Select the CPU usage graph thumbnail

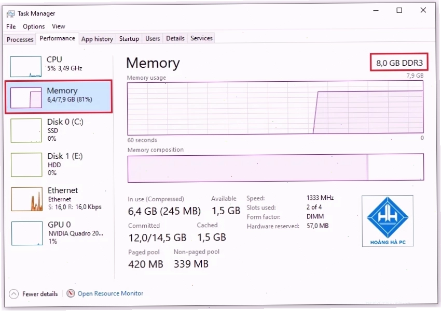tap(26, 66)
